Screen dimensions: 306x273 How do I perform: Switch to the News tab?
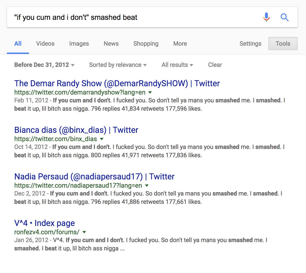click(111, 44)
